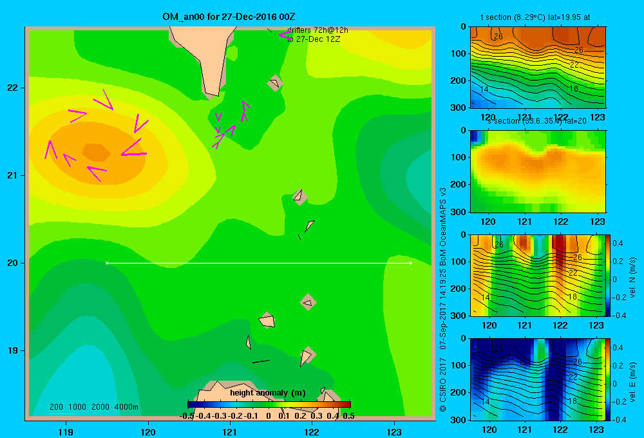644x438 pixels.
Task: Click the height anomaly color bar
Action: click(x=269, y=405)
